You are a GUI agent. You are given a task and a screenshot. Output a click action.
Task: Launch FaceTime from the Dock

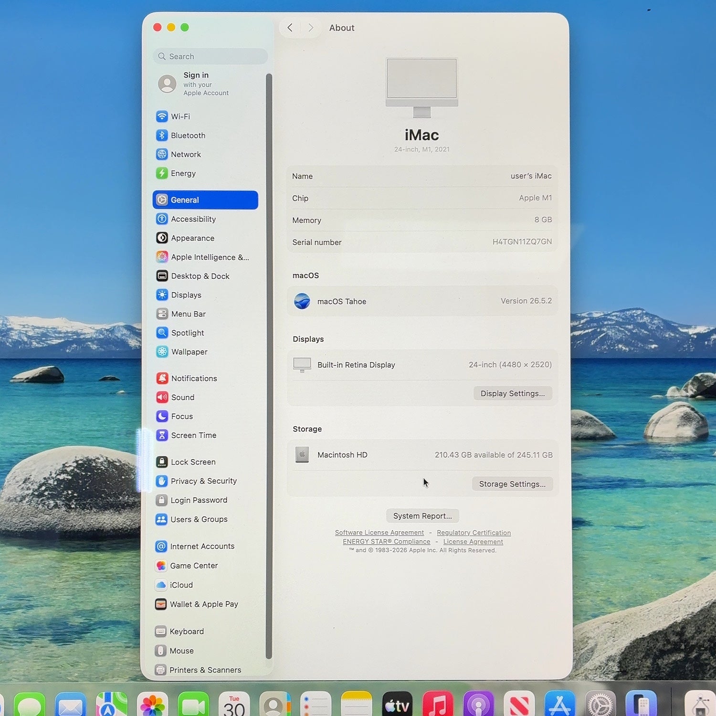(193, 705)
